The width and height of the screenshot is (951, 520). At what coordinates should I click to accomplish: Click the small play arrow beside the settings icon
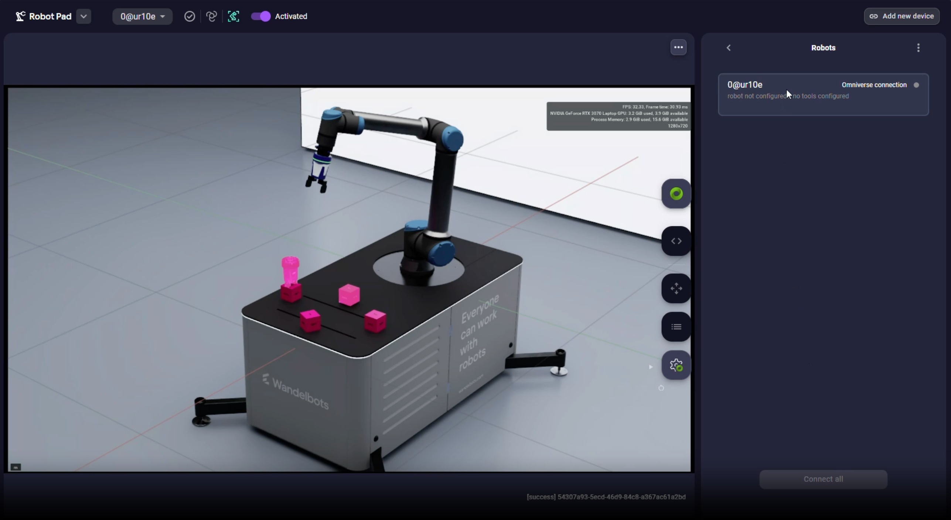click(651, 367)
